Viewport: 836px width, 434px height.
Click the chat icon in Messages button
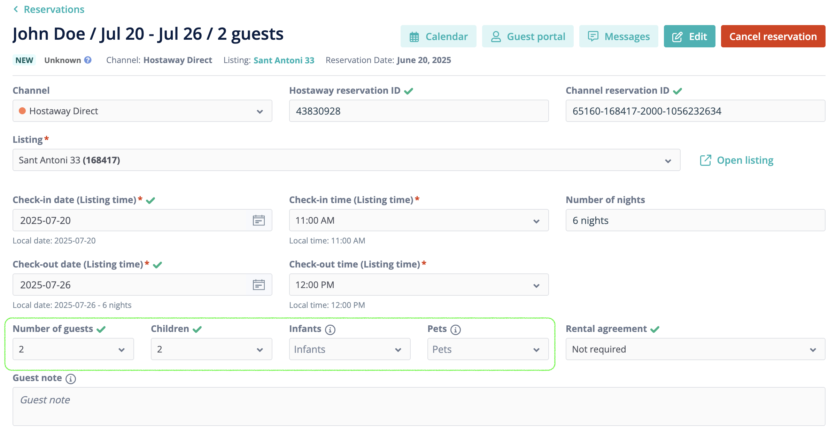point(593,36)
